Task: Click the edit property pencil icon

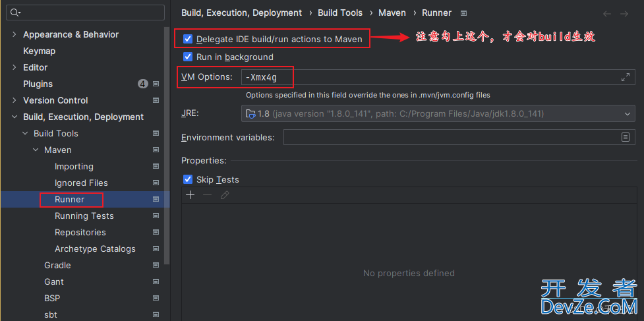Action: click(225, 195)
